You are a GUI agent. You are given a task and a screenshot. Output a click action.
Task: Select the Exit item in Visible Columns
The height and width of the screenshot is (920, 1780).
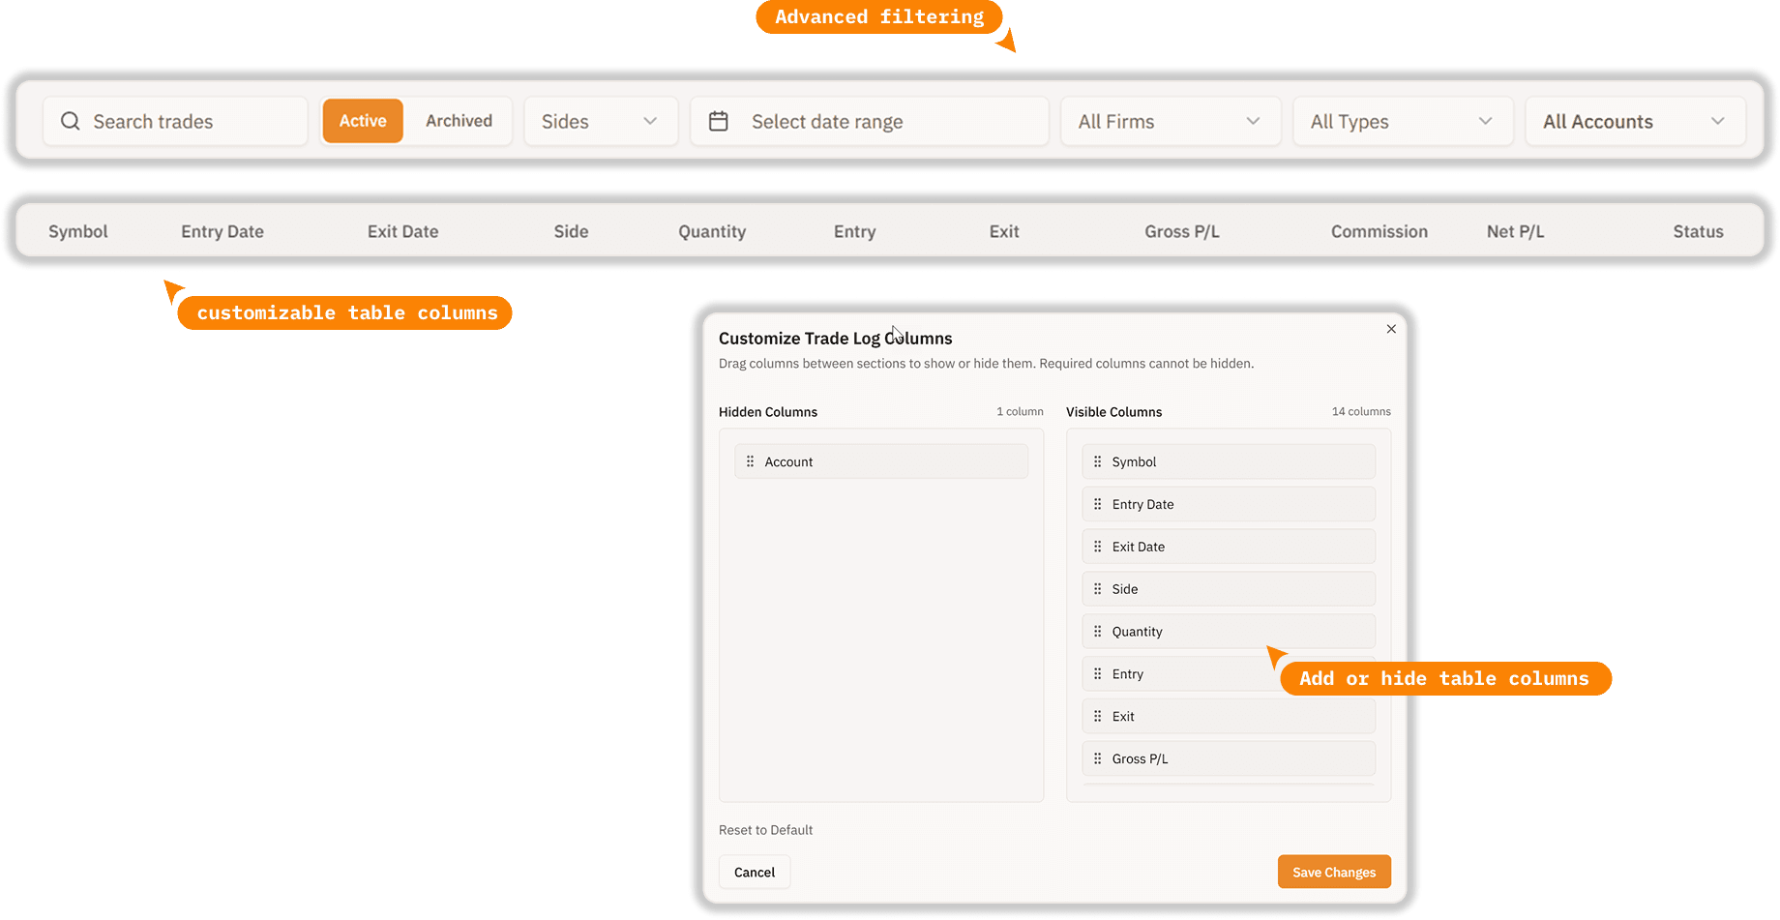[x=1229, y=717]
